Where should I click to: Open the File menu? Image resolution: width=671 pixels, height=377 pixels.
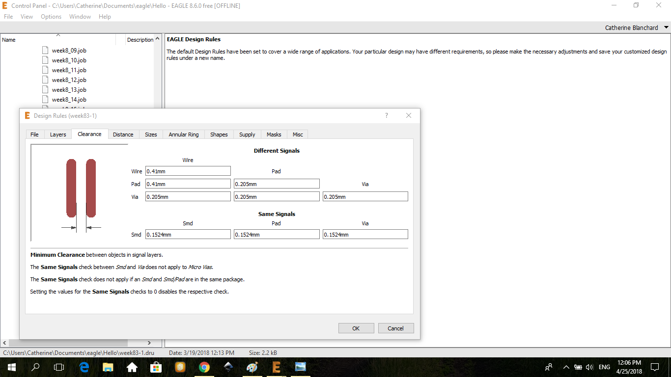pos(8,16)
